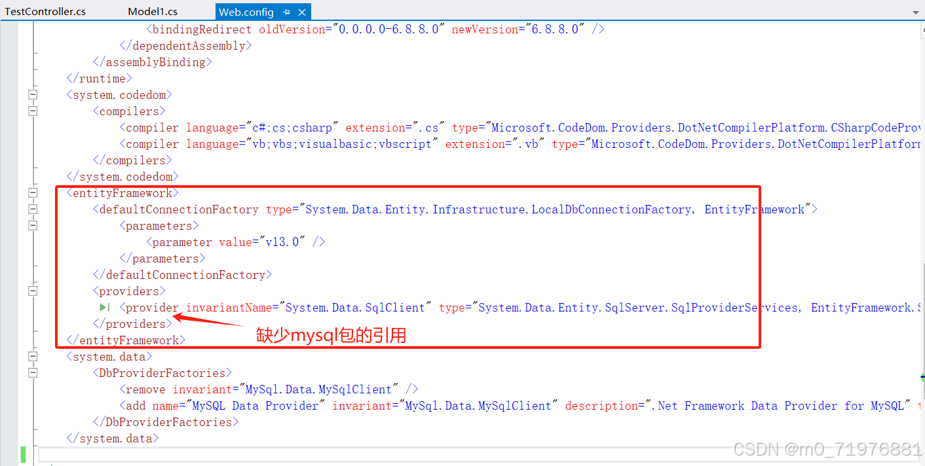Viewport: 925px width, 466px height.
Task: Collapse the parameters element
Action: (x=33, y=225)
